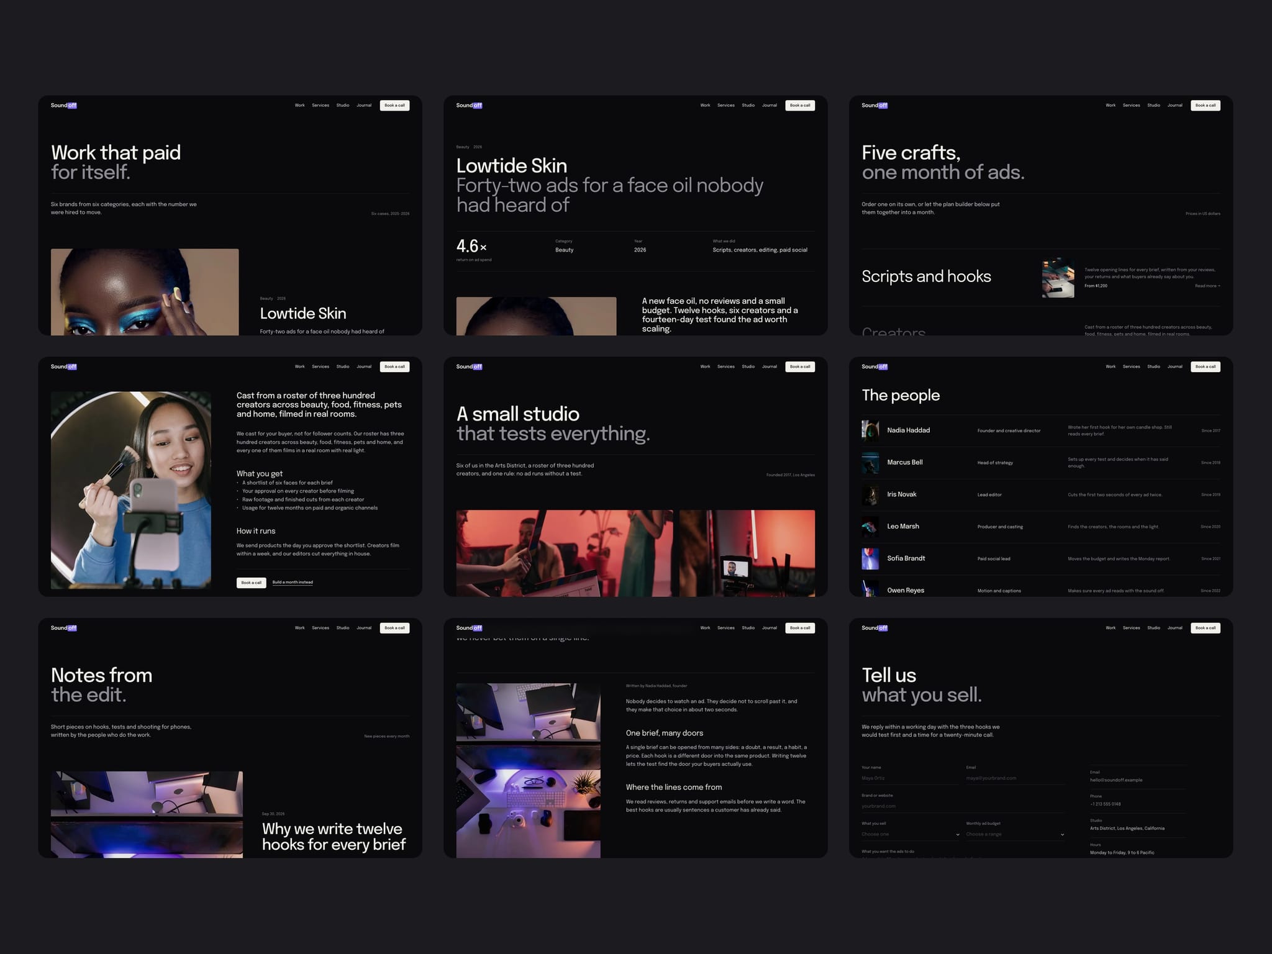Image resolution: width=1272 pixels, height=954 pixels.
Task: Click Book a call in 'Work that paid' header
Action: coord(394,106)
